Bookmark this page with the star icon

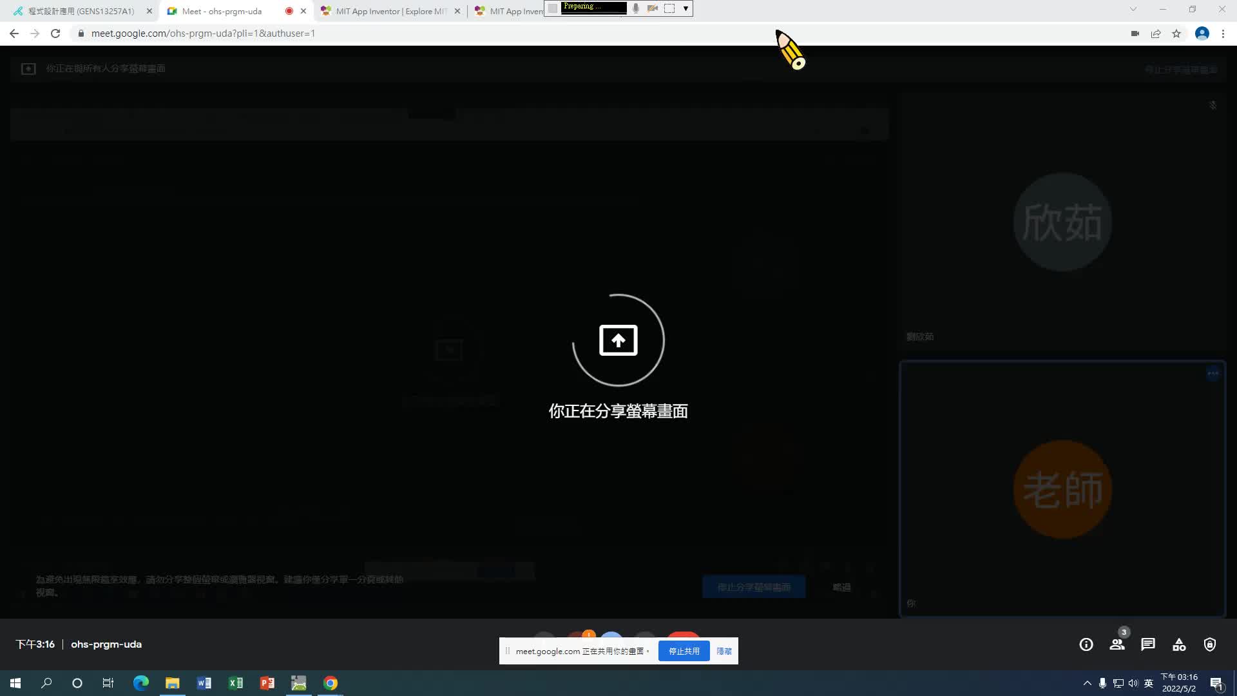click(1176, 34)
